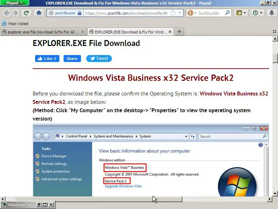Show tab groups grid icon
278x209 pixels.
(x=275, y=32)
